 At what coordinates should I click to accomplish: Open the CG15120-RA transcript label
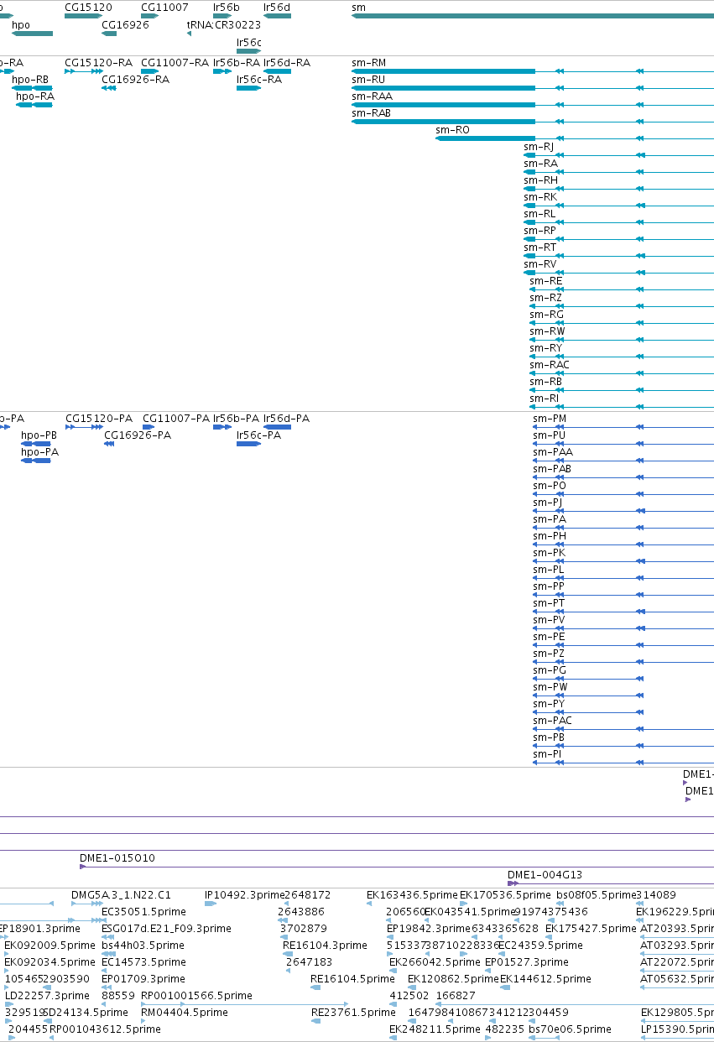pyautogui.click(x=98, y=63)
